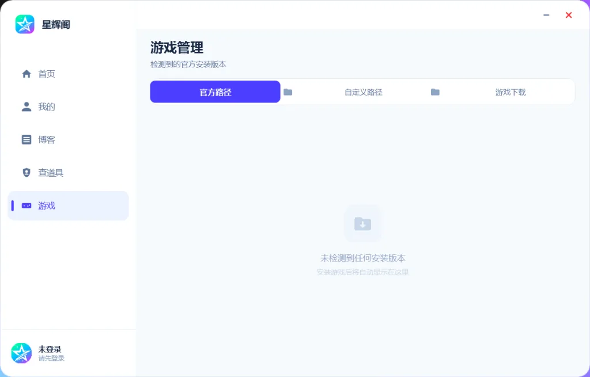The image size is (590, 377).
Task: Minimize the 星辉阁 window
Action: point(546,15)
